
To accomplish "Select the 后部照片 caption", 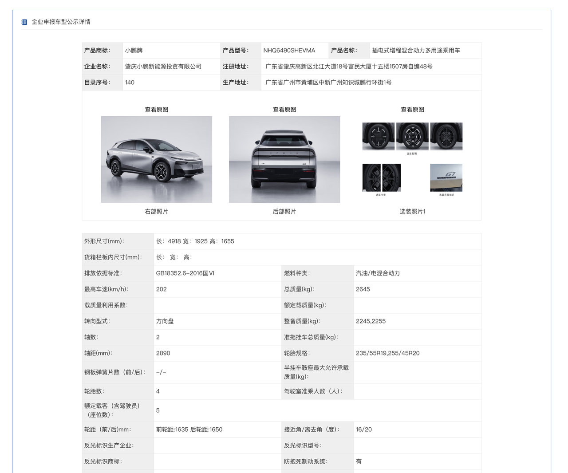I will 284,212.
